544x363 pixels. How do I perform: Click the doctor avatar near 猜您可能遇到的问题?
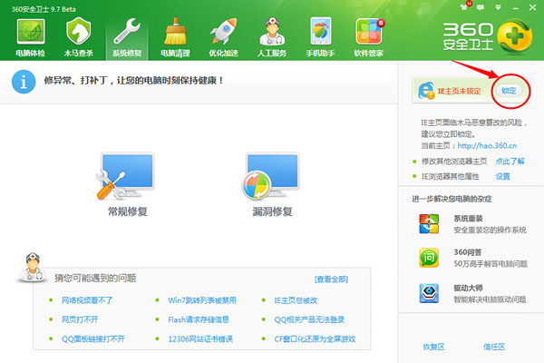32,267
